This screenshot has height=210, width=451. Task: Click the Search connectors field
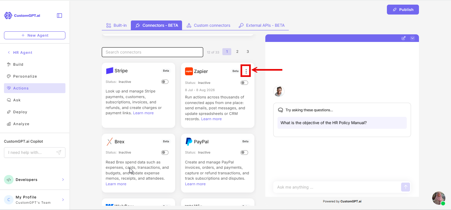click(x=152, y=52)
